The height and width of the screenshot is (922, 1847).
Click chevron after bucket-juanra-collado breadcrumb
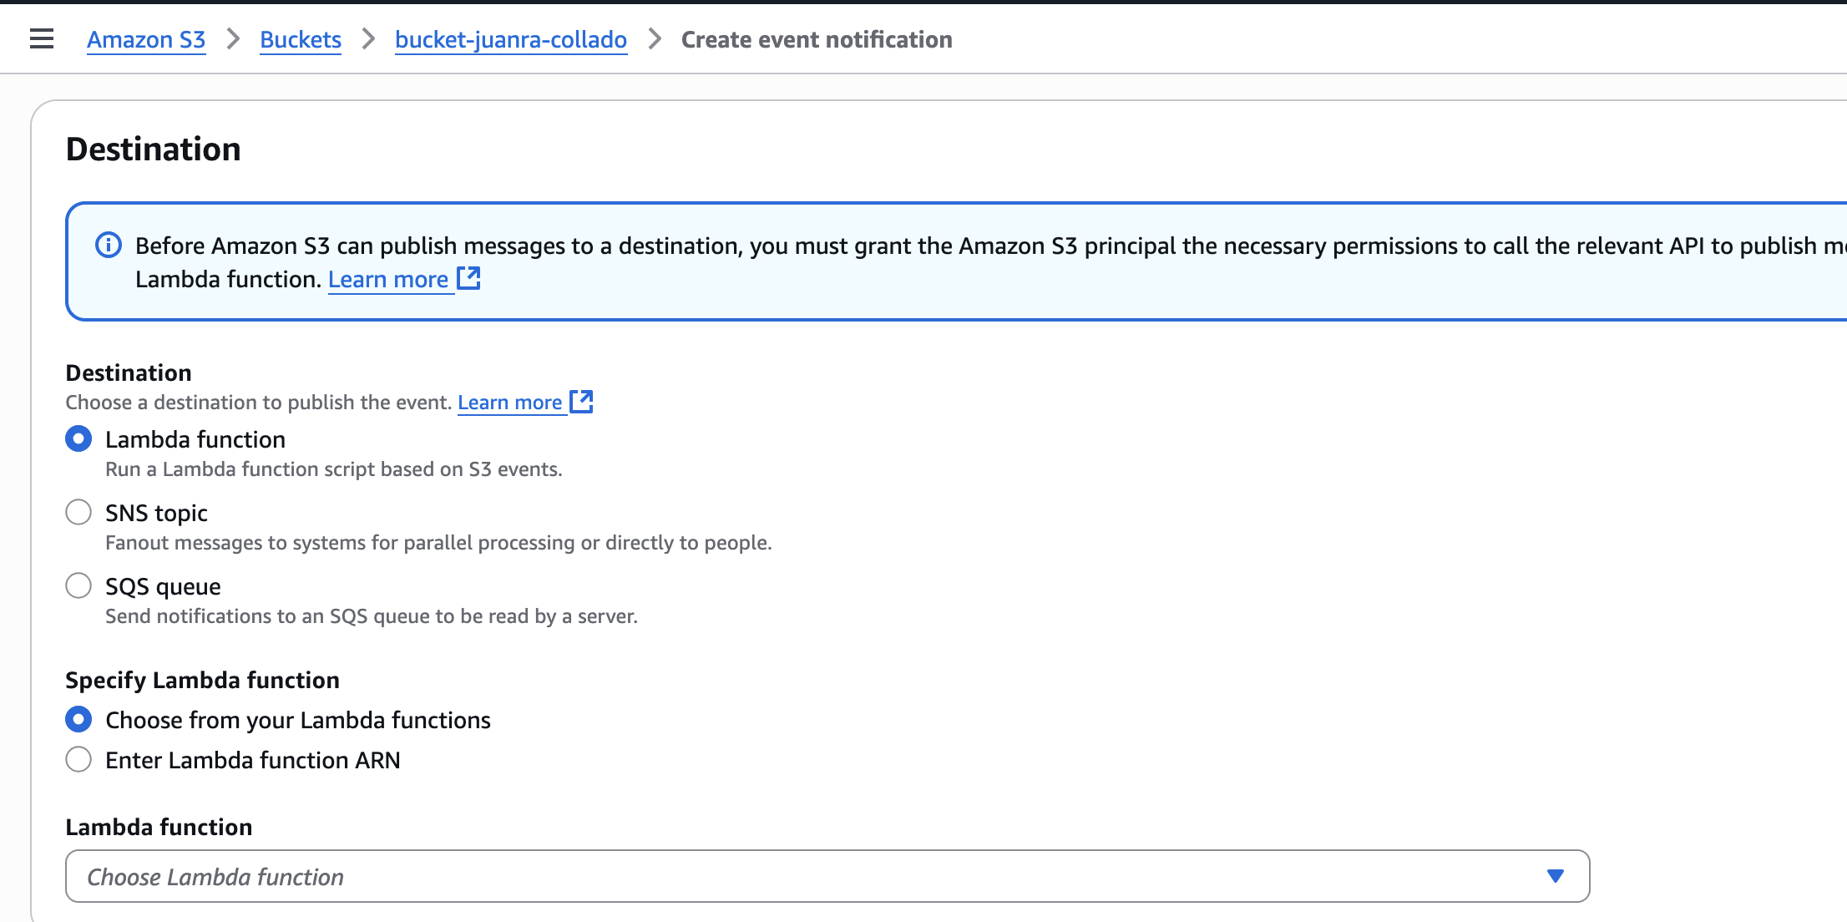(655, 39)
